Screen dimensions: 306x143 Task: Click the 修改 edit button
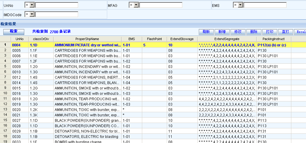(x=238, y=32)
